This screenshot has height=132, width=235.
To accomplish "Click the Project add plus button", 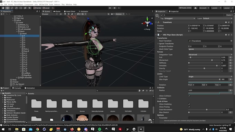I will 2,91.
